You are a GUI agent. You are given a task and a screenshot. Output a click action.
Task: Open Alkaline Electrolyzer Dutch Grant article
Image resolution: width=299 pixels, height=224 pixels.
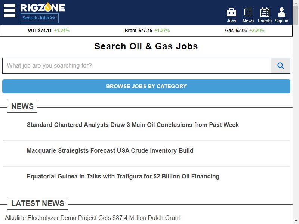coord(92,218)
